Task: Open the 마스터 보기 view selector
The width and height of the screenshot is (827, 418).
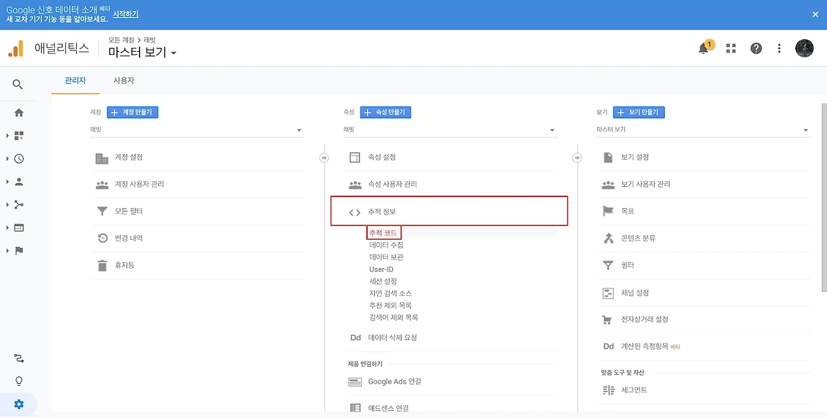Action: point(142,52)
